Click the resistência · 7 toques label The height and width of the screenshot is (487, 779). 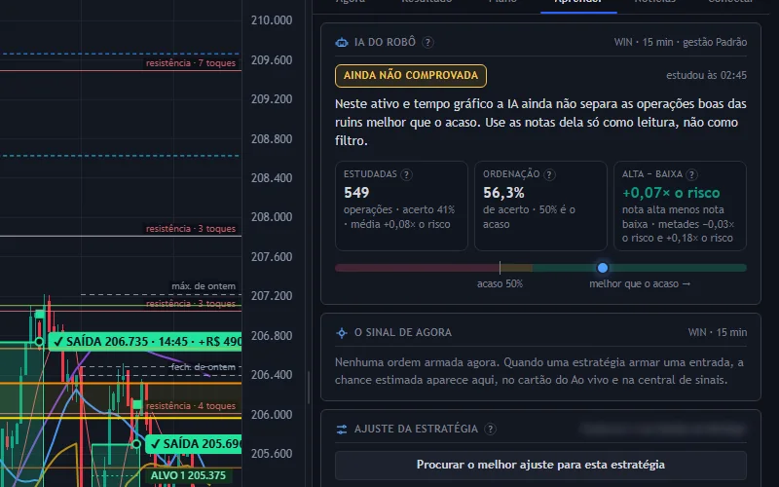click(x=191, y=63)
